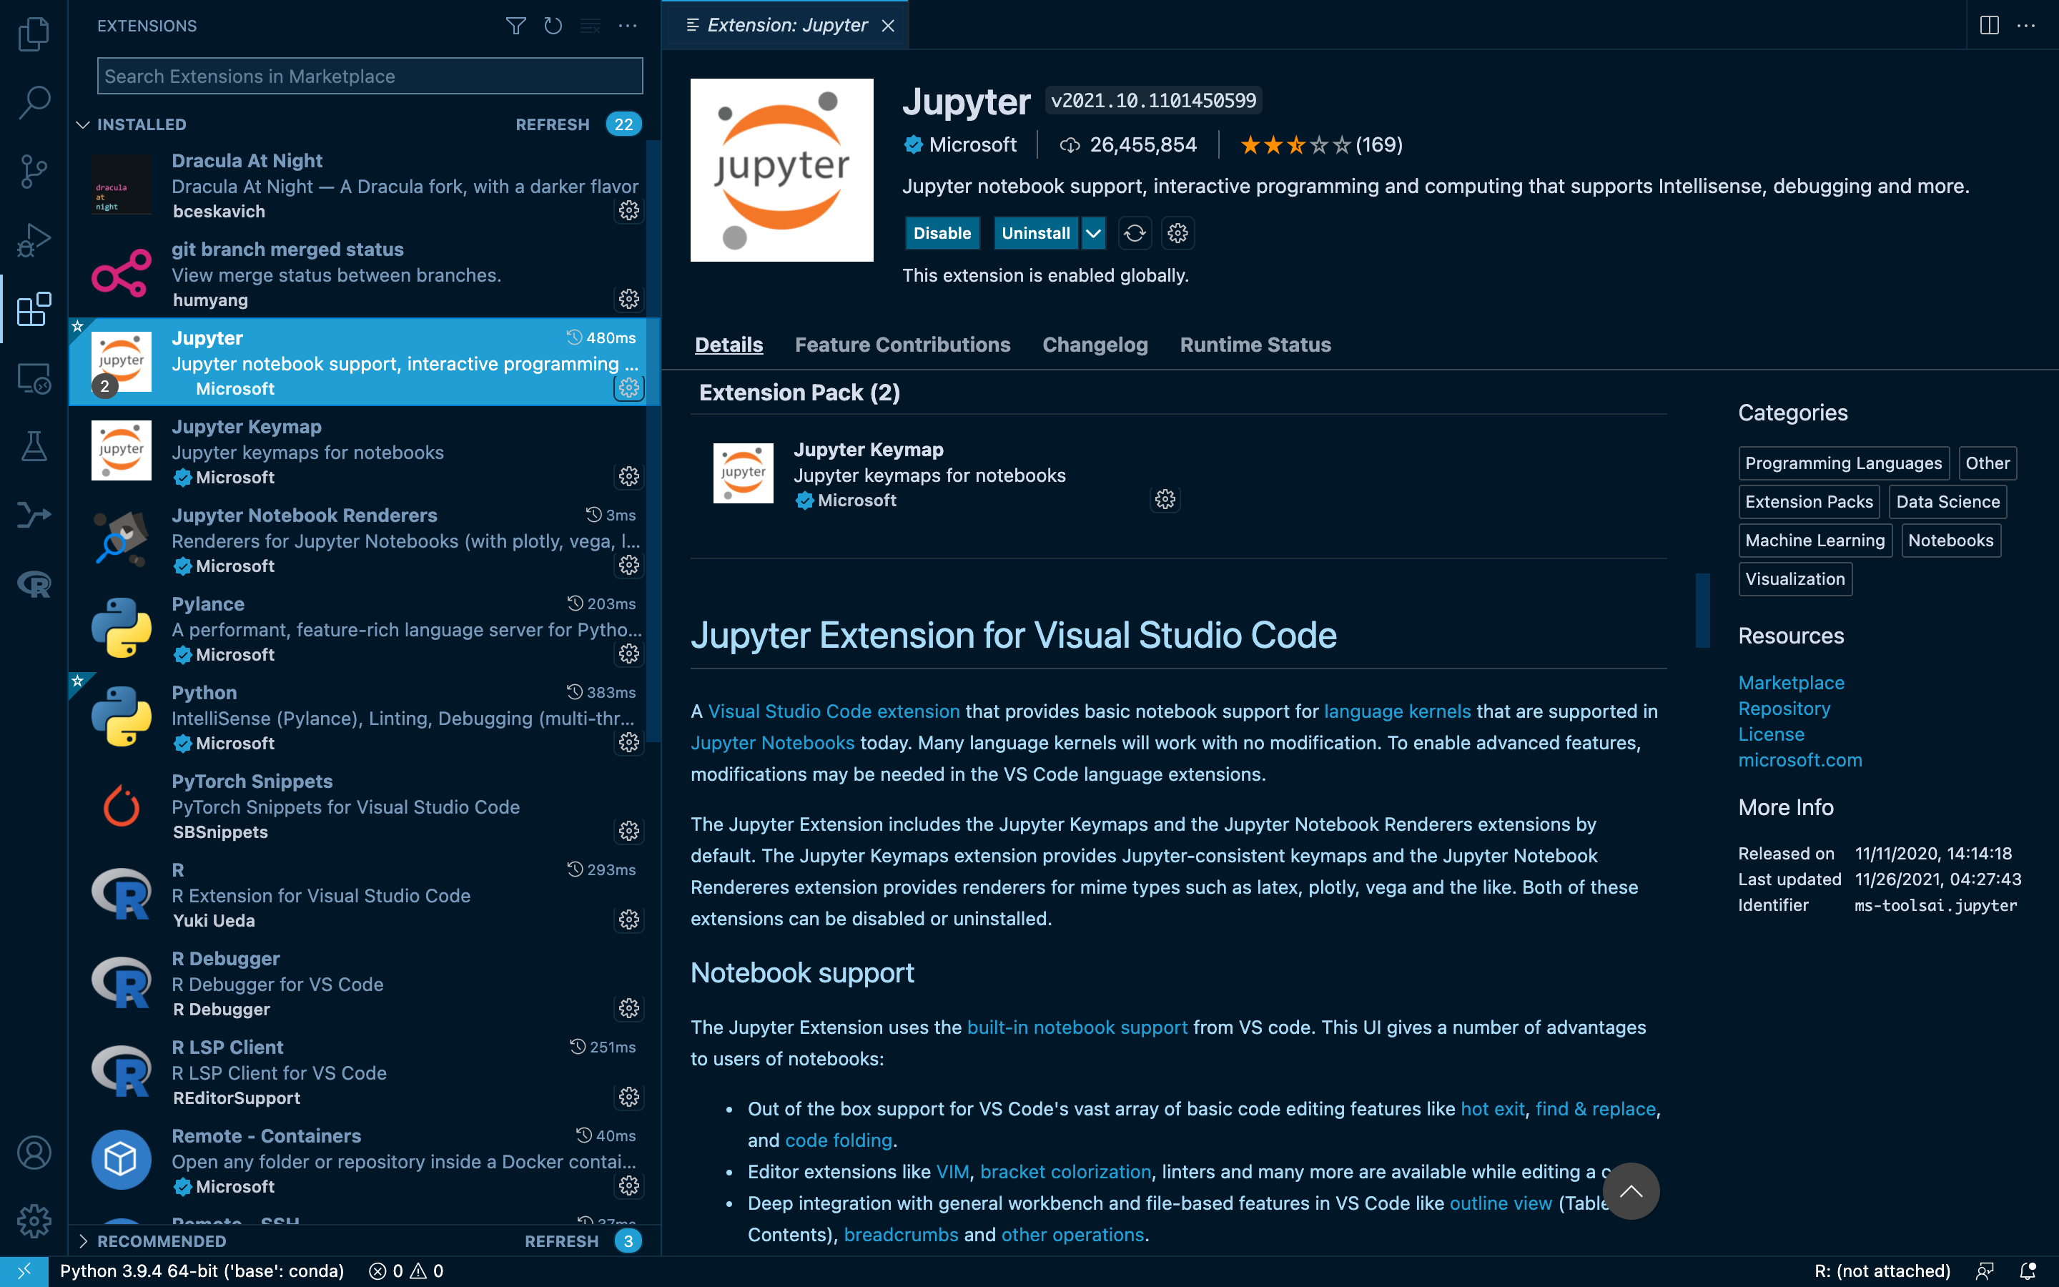Switch to the Changelog tab

click(x=1095, y=345)
